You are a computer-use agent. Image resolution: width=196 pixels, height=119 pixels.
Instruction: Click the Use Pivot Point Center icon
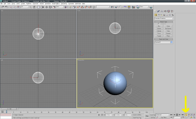click(x=66, y=7)
